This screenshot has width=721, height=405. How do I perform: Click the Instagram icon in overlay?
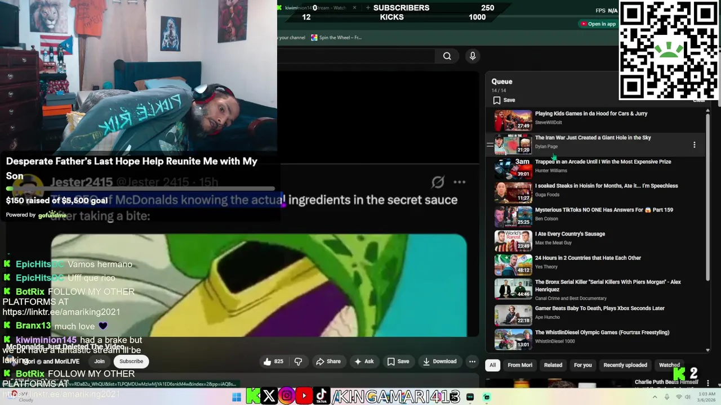point(287,396)
